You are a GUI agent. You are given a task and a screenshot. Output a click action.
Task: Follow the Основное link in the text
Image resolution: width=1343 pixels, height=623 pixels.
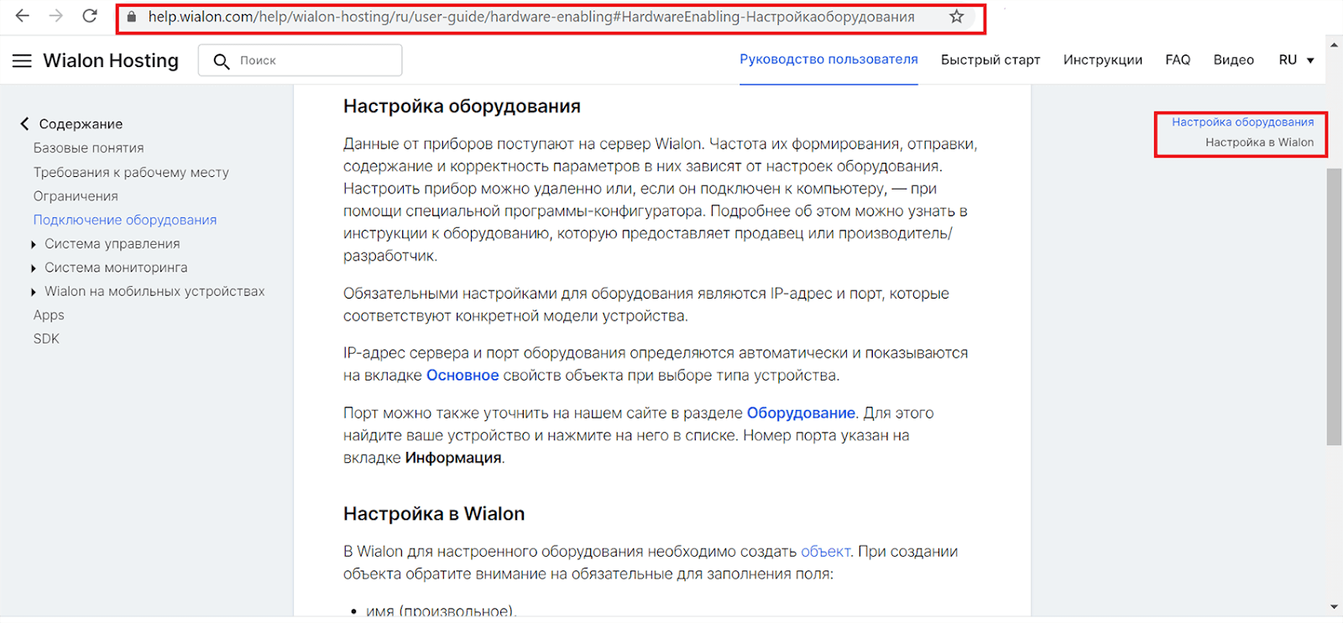462,376
